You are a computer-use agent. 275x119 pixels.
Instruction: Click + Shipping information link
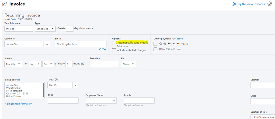[18, 104]
